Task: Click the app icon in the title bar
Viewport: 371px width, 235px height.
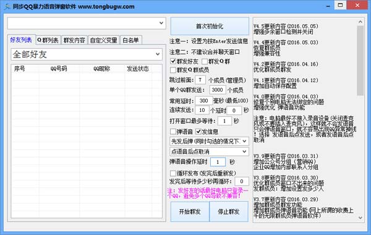Action: [x=7, y=6]
